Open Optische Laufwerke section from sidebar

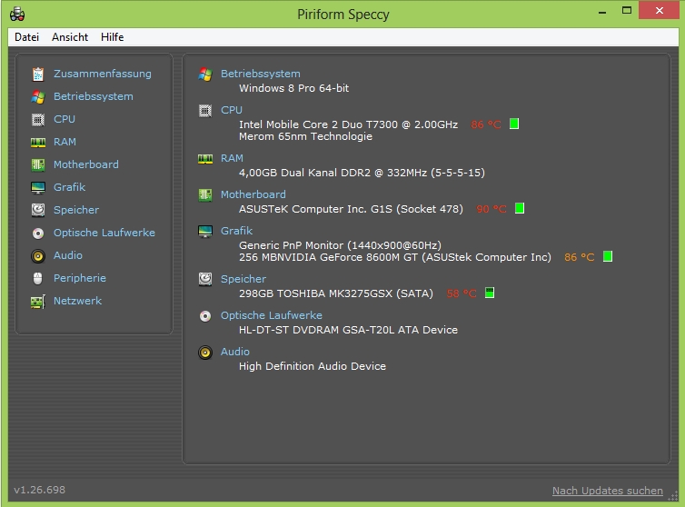(104, 233)
